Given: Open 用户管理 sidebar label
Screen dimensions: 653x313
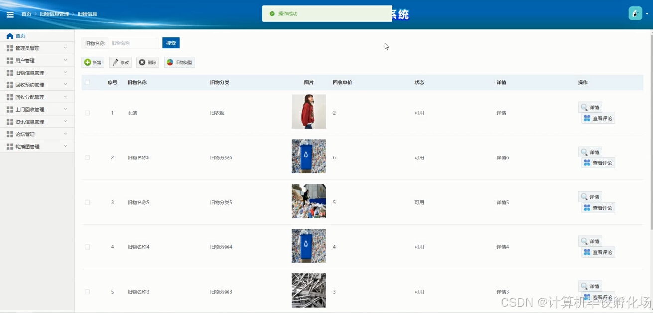Looking at the screenshot, I should [25, 61].
